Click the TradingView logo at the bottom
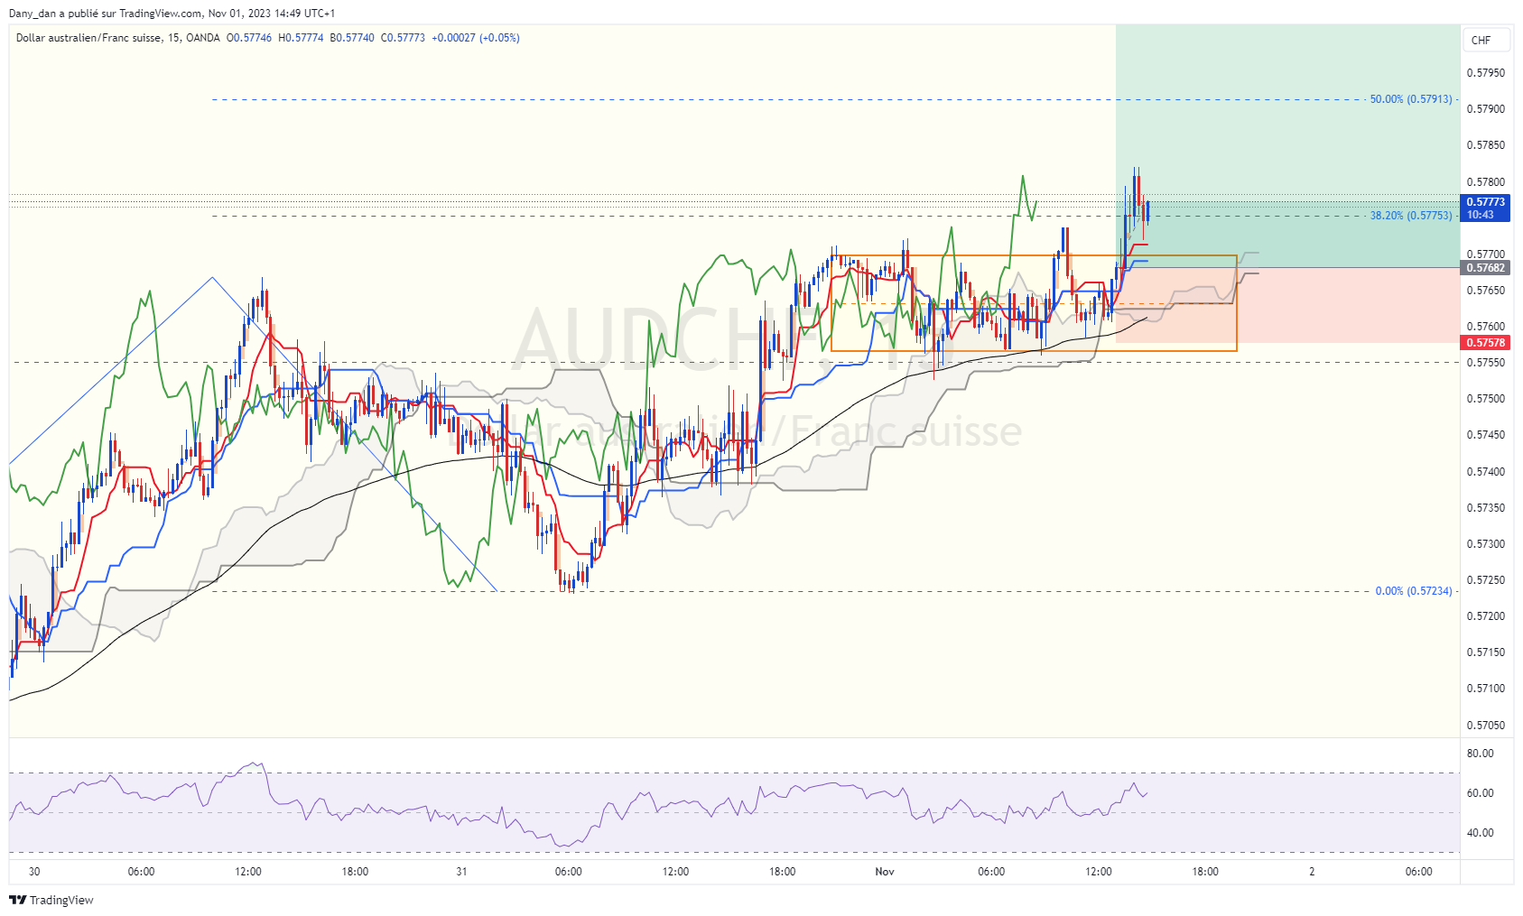Image resolution: width=1523 pixels, height=916 pixels. (x=51, y=900)
